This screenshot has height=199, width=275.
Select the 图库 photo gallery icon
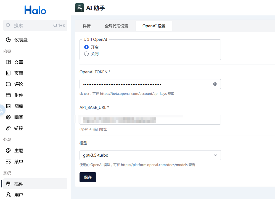click(8, 106)
